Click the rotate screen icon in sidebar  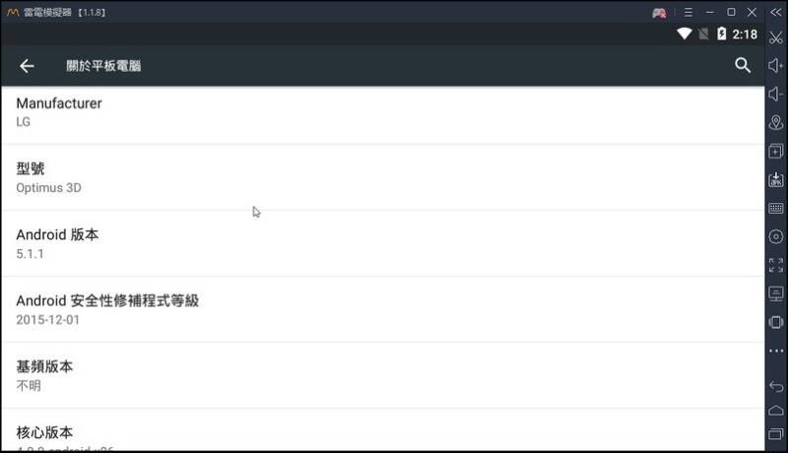click(776, 322)
